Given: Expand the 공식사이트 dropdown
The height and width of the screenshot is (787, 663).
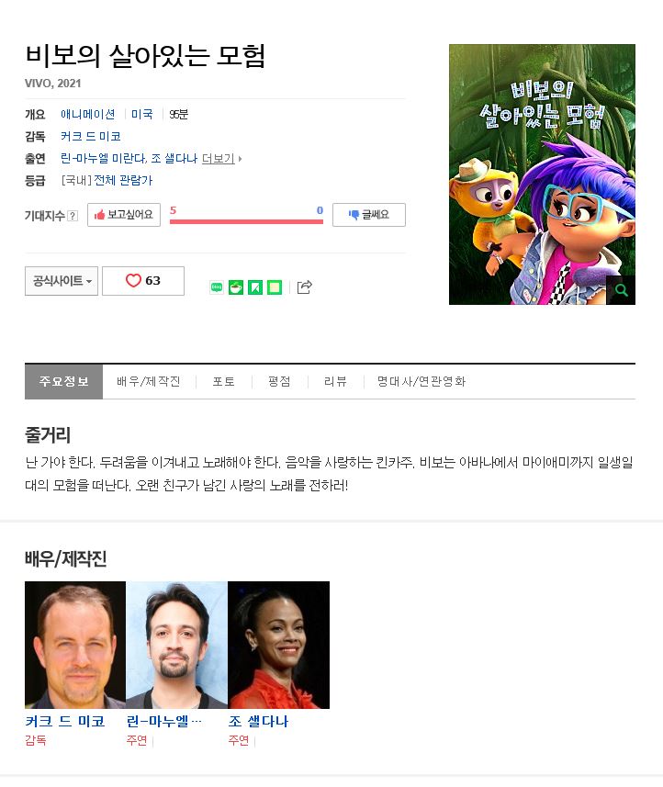Looking at the screenshot, I should 62,281.
